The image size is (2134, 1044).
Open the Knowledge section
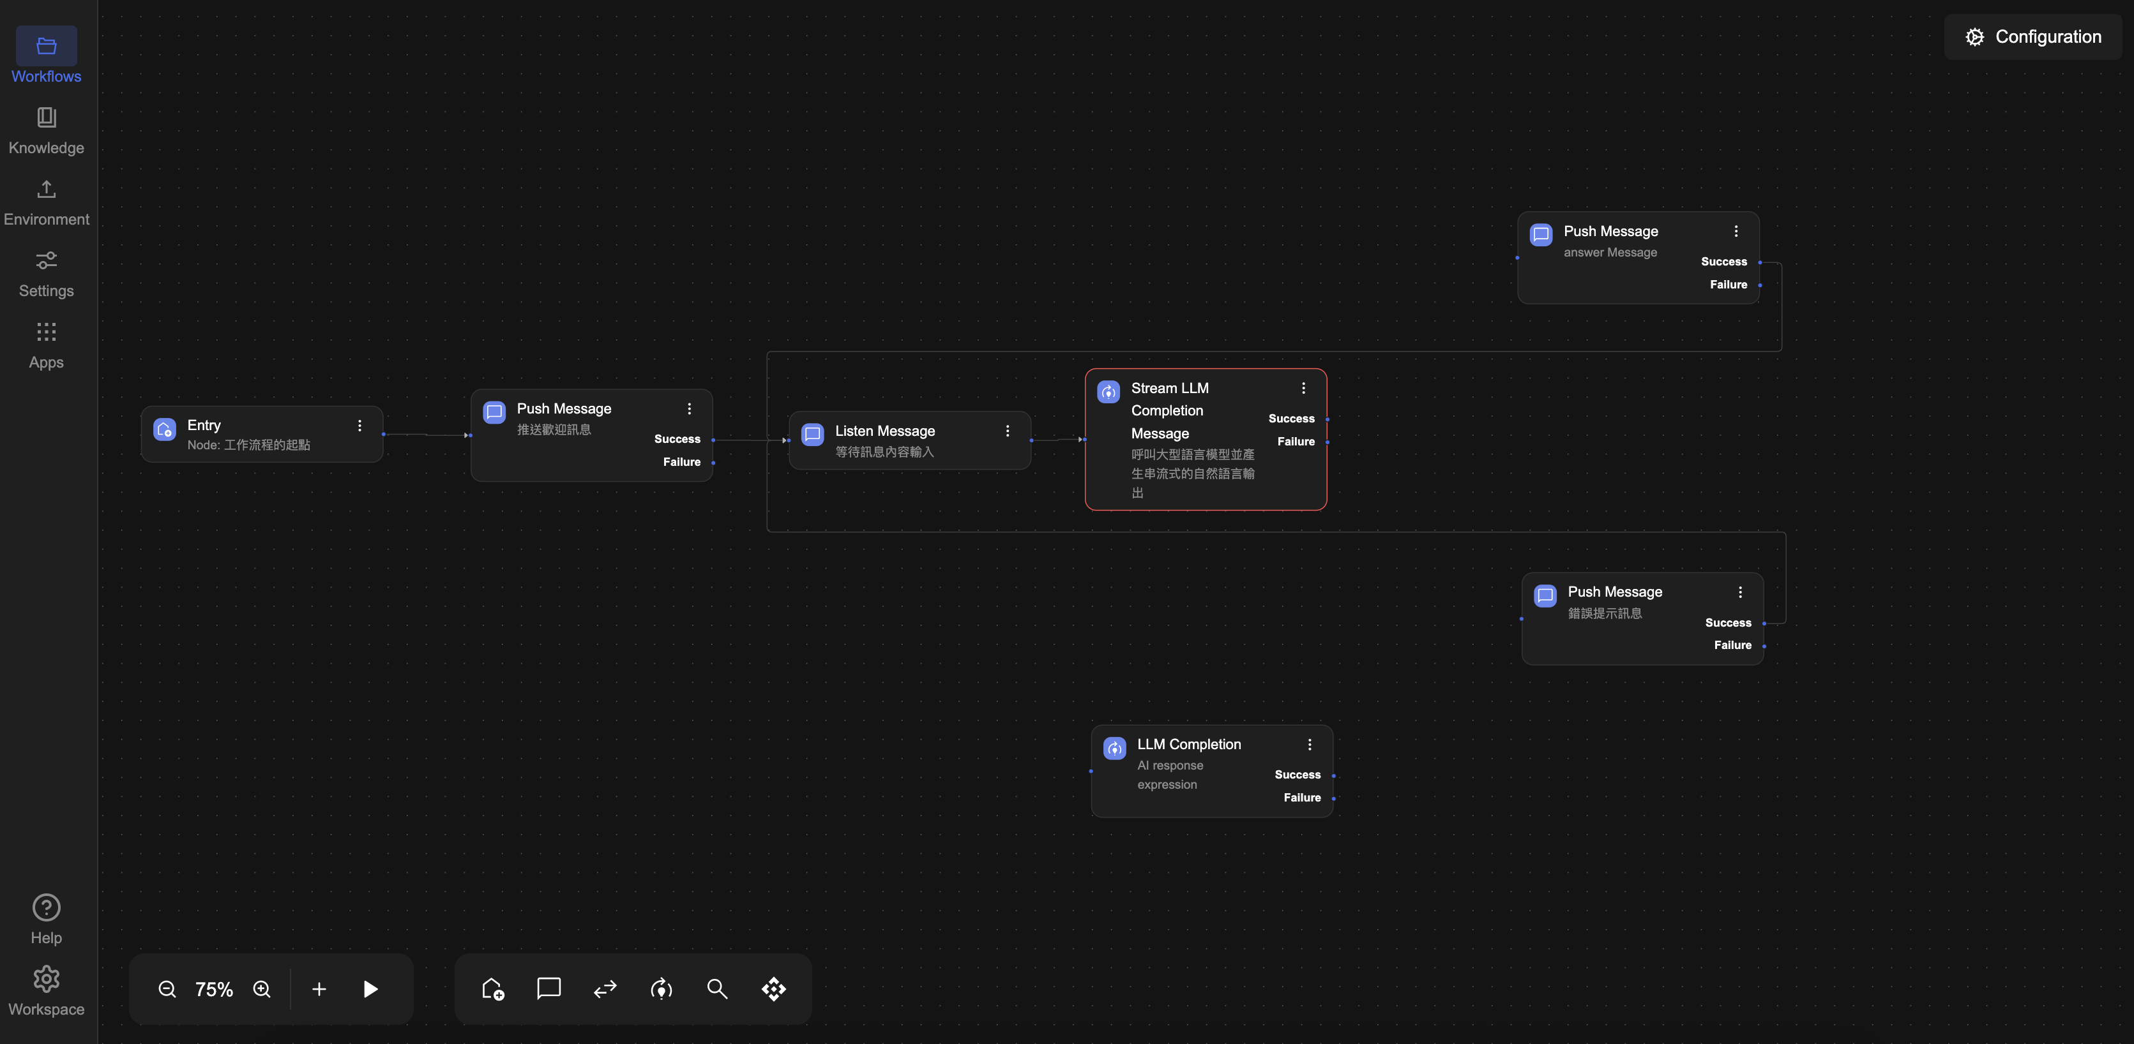45,117
